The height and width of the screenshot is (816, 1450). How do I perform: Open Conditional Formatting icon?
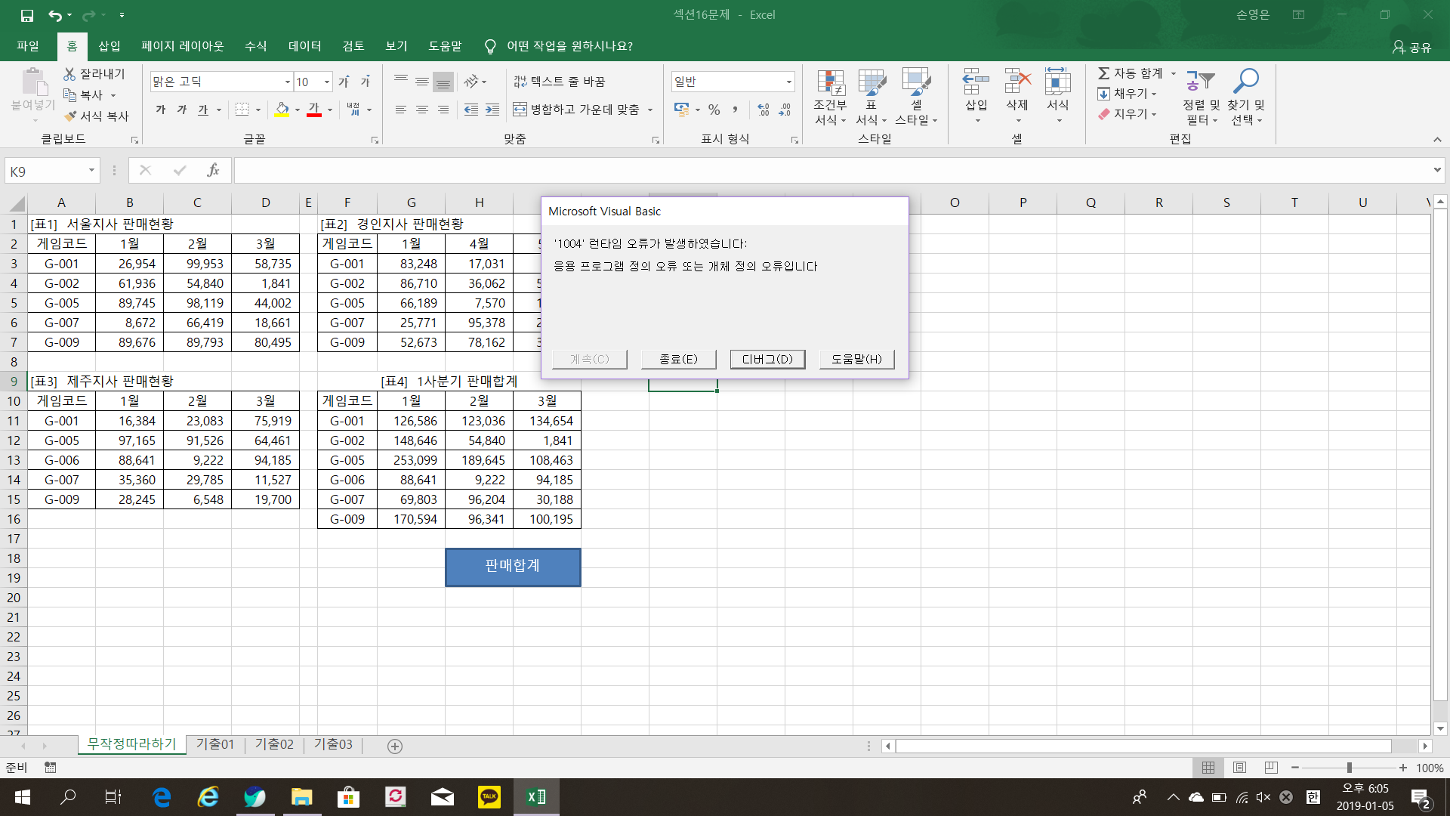point(830,83)
